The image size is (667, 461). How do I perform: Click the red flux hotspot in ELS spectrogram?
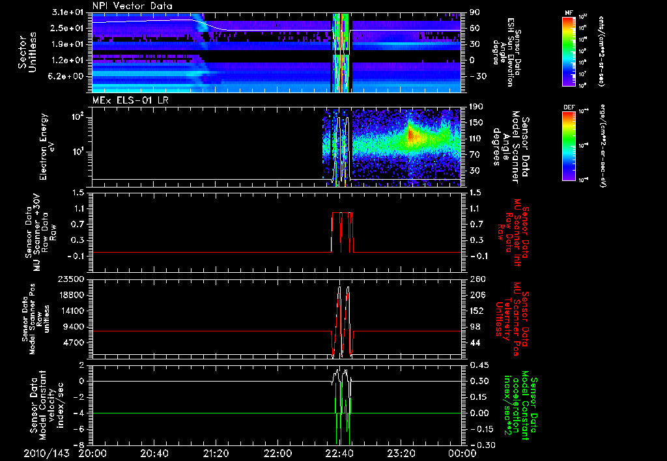point(411,135)
